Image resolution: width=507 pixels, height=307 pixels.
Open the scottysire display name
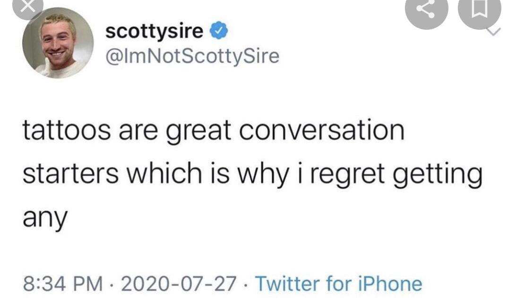pyautogui.click(x=155, y=32)
